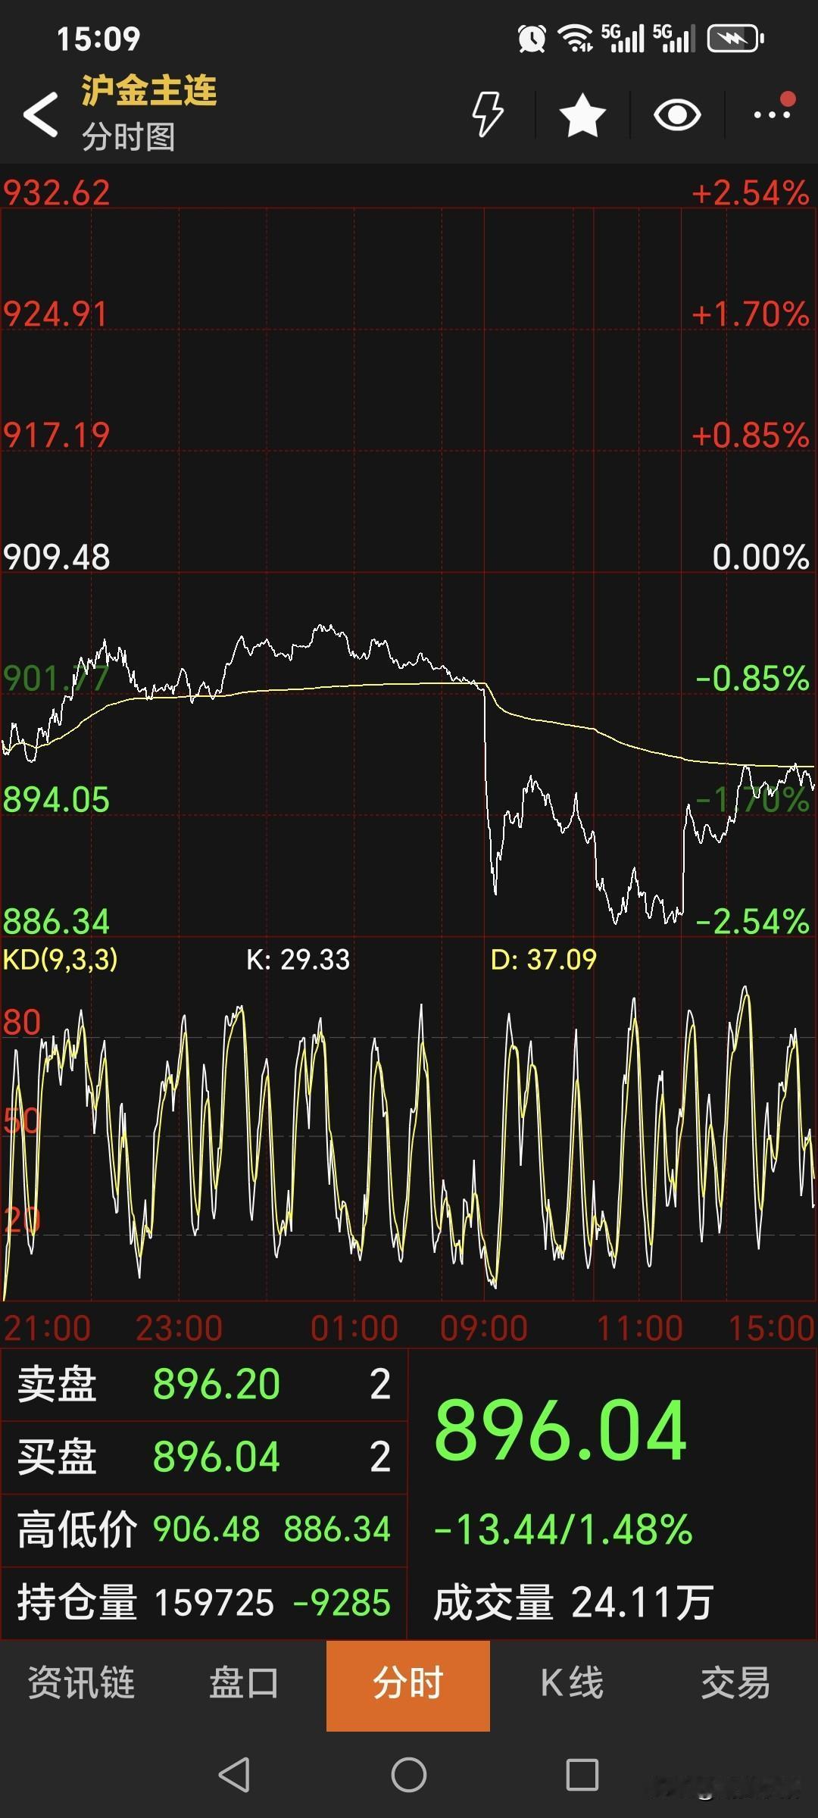Tap the large last price 896.04
The height and width of the screenshot is (1818, 818).
coord(561,1430)
